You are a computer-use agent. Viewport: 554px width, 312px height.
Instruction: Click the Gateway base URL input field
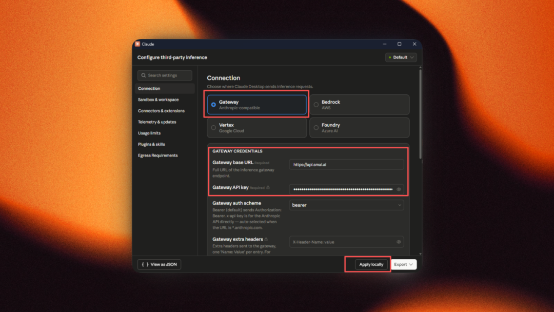[x=346, y=165]
